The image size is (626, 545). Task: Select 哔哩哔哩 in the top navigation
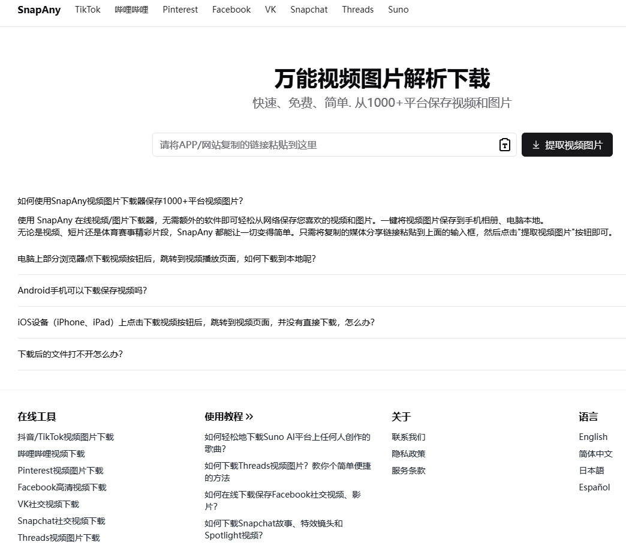[x=131, y=10]
